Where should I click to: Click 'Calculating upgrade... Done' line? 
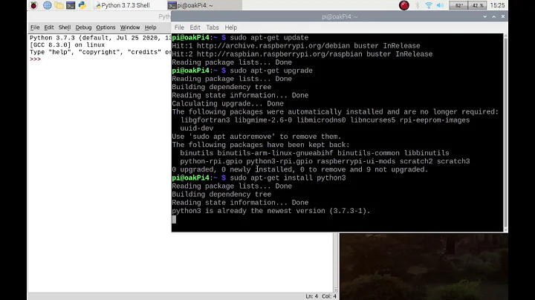point(227,104)
